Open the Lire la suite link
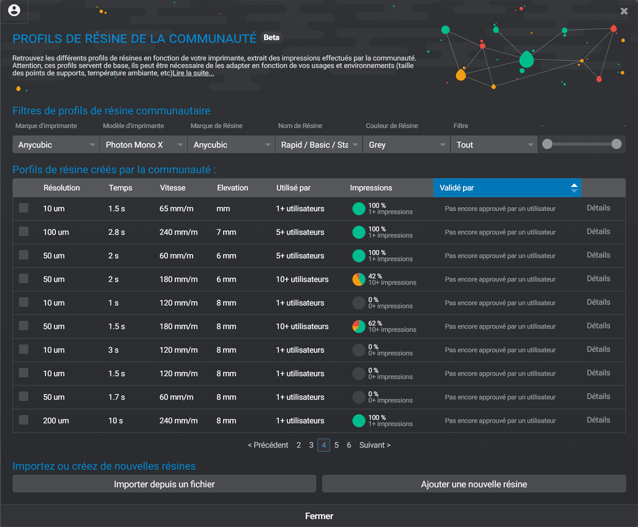 [x=194, y=73]
